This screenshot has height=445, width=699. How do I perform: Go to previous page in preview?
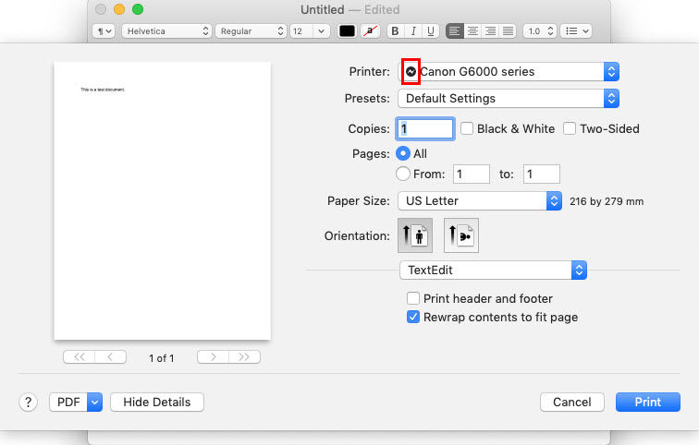111,357
